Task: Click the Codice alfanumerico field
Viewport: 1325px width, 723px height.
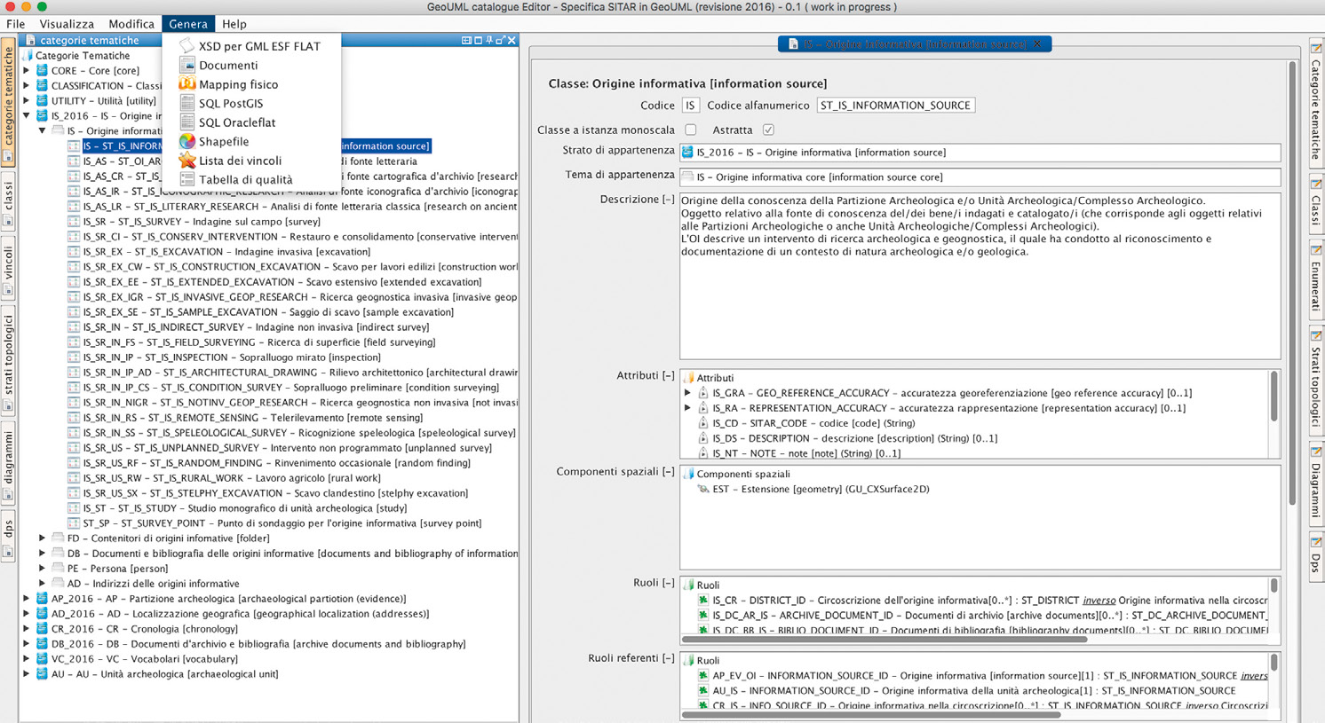Action: point(895,105)
